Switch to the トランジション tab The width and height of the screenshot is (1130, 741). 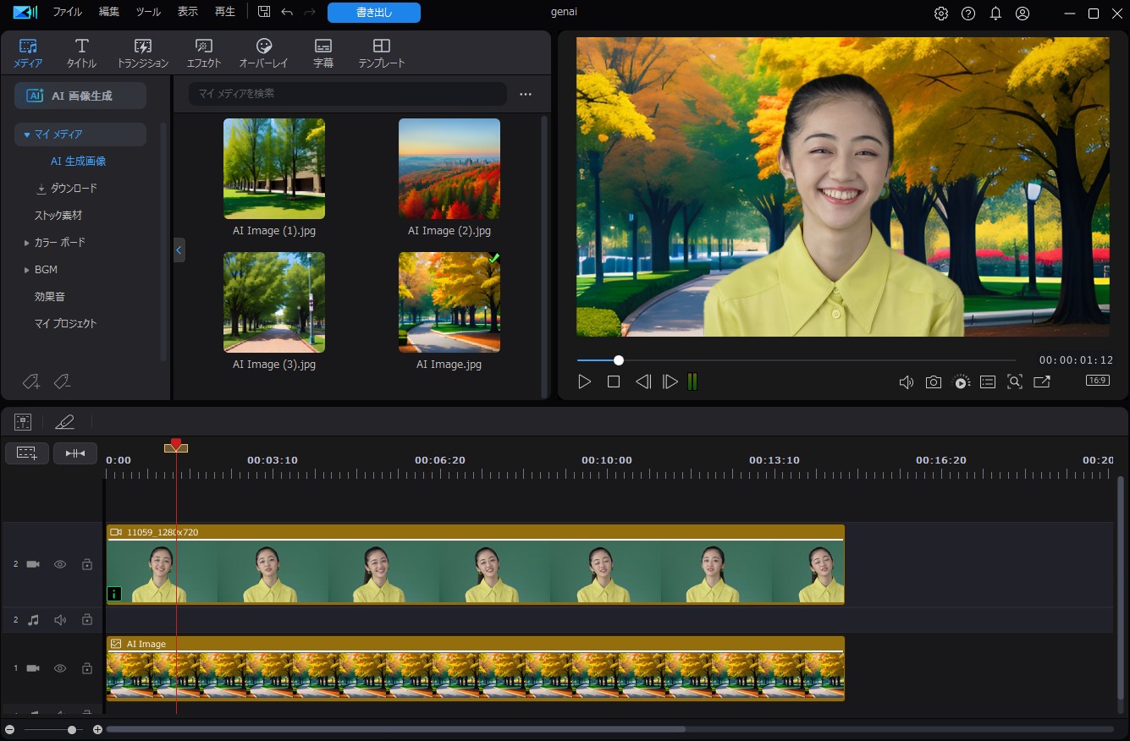[x=142, y=52]
